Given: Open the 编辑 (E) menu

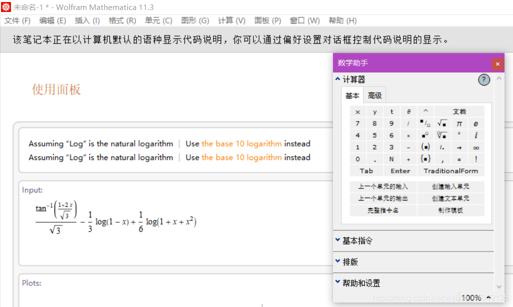Looking at the screenshot, I should (52, 20).
